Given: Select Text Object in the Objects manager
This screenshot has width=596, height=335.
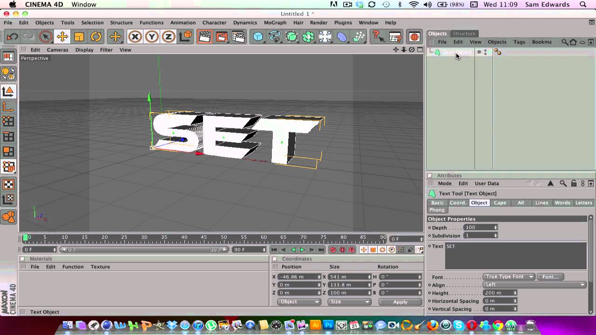Looking at the screenshot, I should click(457, 52).
